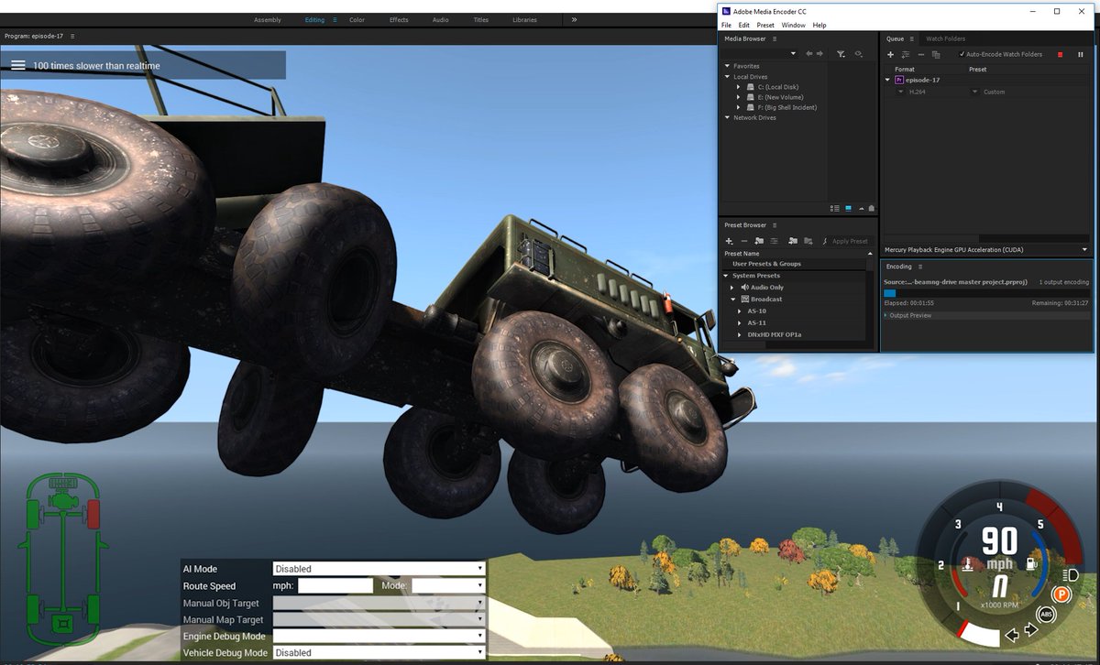Click the Duplicate icon in Queue
The height and width of the screenshot is (665, 1100).
pyautogui.click(x=936, y=55)
